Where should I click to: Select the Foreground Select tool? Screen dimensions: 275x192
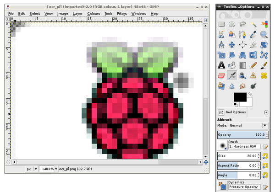coord(232,34)
